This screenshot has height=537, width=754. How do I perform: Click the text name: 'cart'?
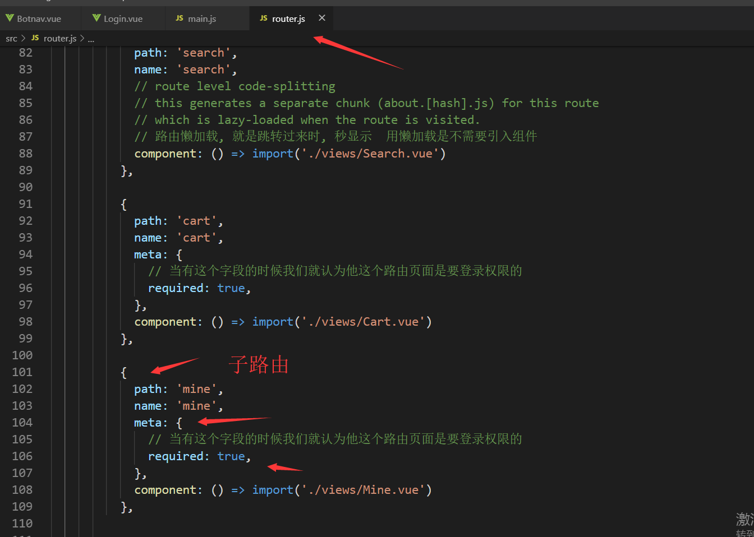tap(178, 238)
